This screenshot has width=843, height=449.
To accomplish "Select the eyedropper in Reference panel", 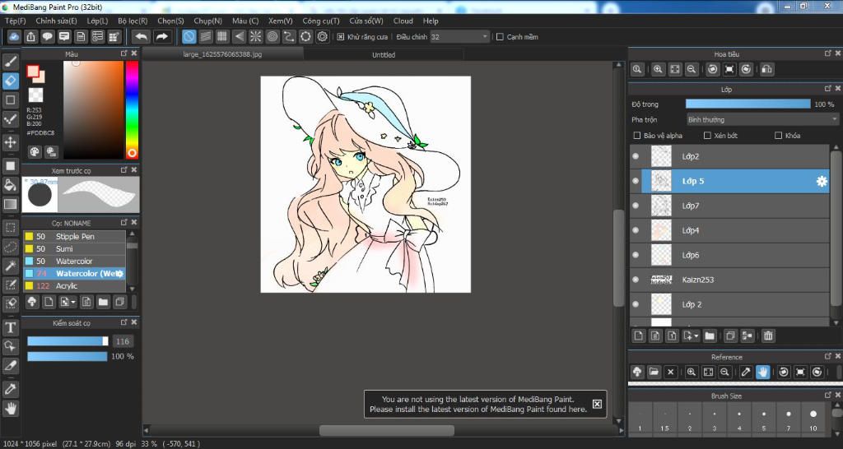I will 746,372.
